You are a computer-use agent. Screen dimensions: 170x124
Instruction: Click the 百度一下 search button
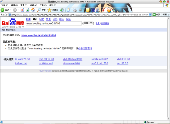point(88,23)
